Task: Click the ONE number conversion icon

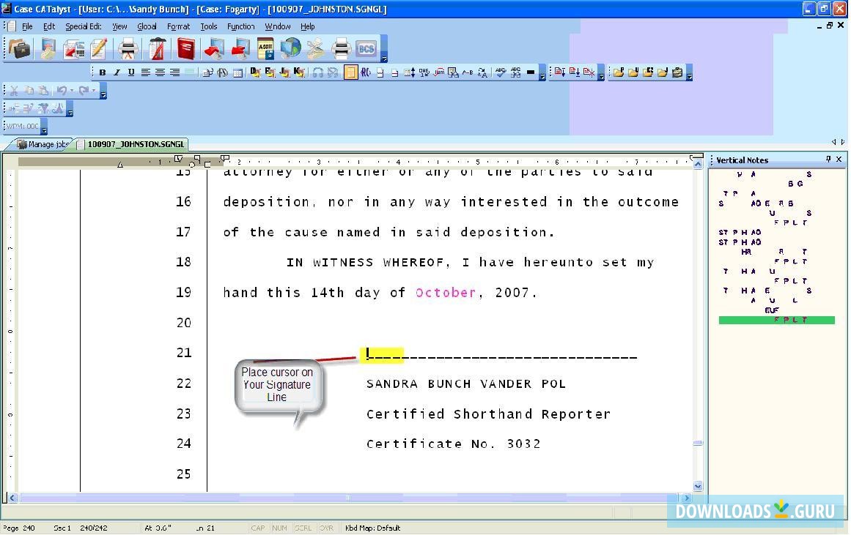Action: pyautogui.click(x=424, y=72)
